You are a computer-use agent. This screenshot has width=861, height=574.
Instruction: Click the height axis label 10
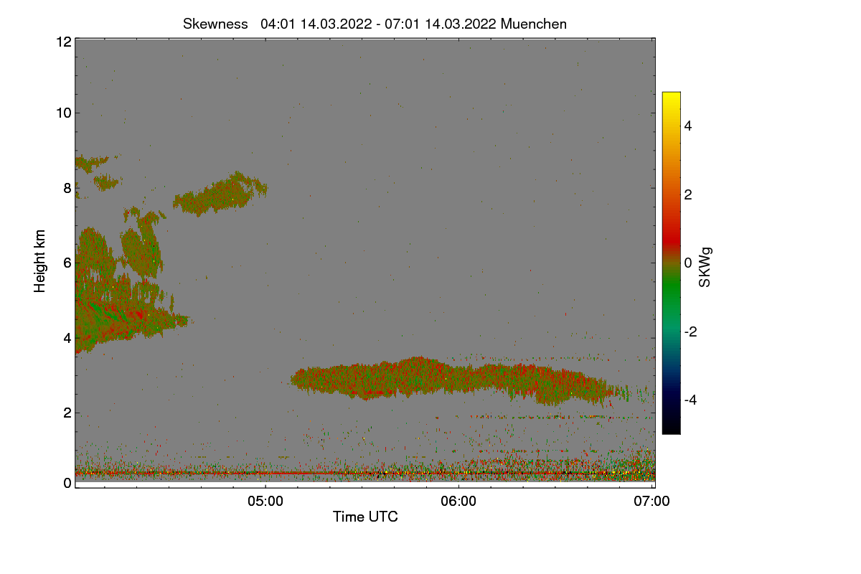coord(63,112)
